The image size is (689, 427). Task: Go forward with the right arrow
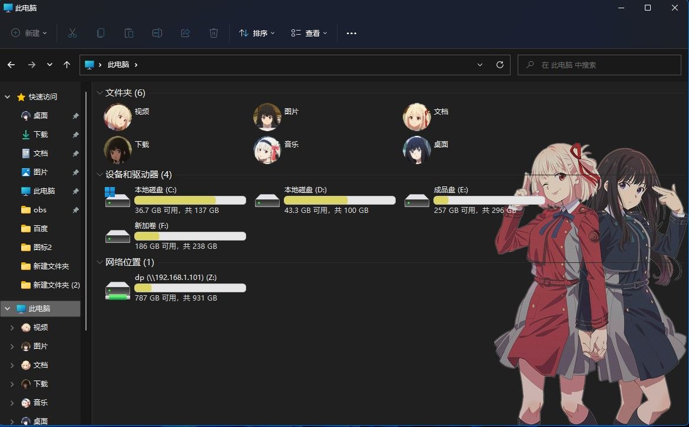pos(32,65)
